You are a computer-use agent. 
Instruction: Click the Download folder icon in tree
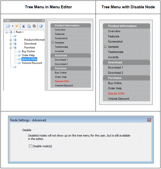point(15,44)
